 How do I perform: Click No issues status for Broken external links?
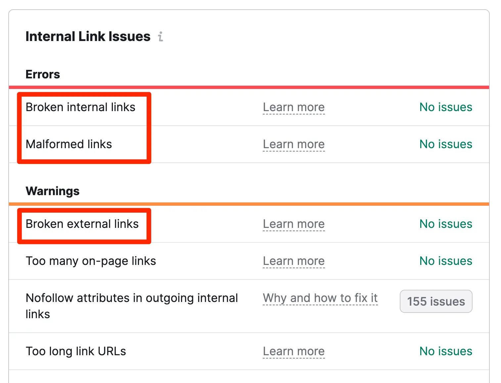(445, 224)
